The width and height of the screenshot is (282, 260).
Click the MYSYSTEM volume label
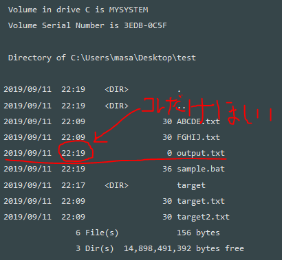click(129, 10)
